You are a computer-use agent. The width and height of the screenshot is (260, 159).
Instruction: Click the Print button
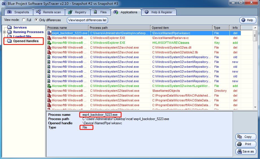[246, 144]
